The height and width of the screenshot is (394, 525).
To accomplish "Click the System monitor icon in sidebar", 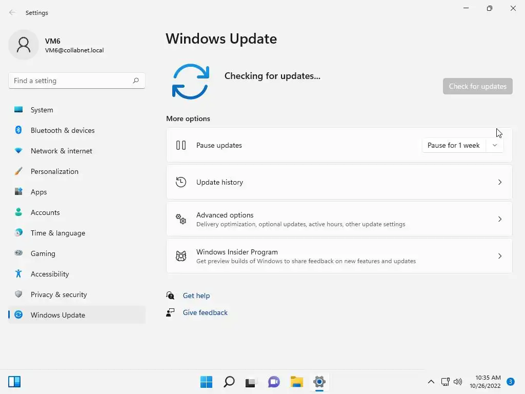I will [x=18, y=110].
